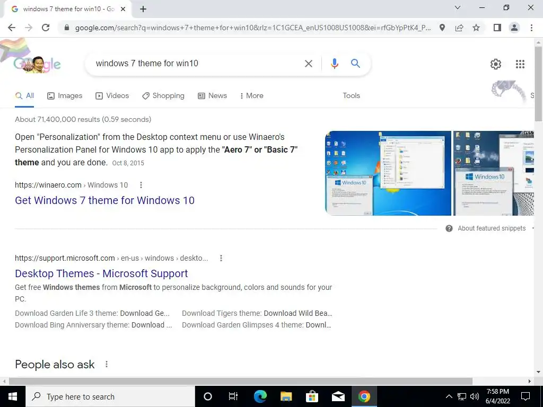This screenshot has height=407, width=543.
Task: Open Google quick settings gear
Action: tap(496, 64)
